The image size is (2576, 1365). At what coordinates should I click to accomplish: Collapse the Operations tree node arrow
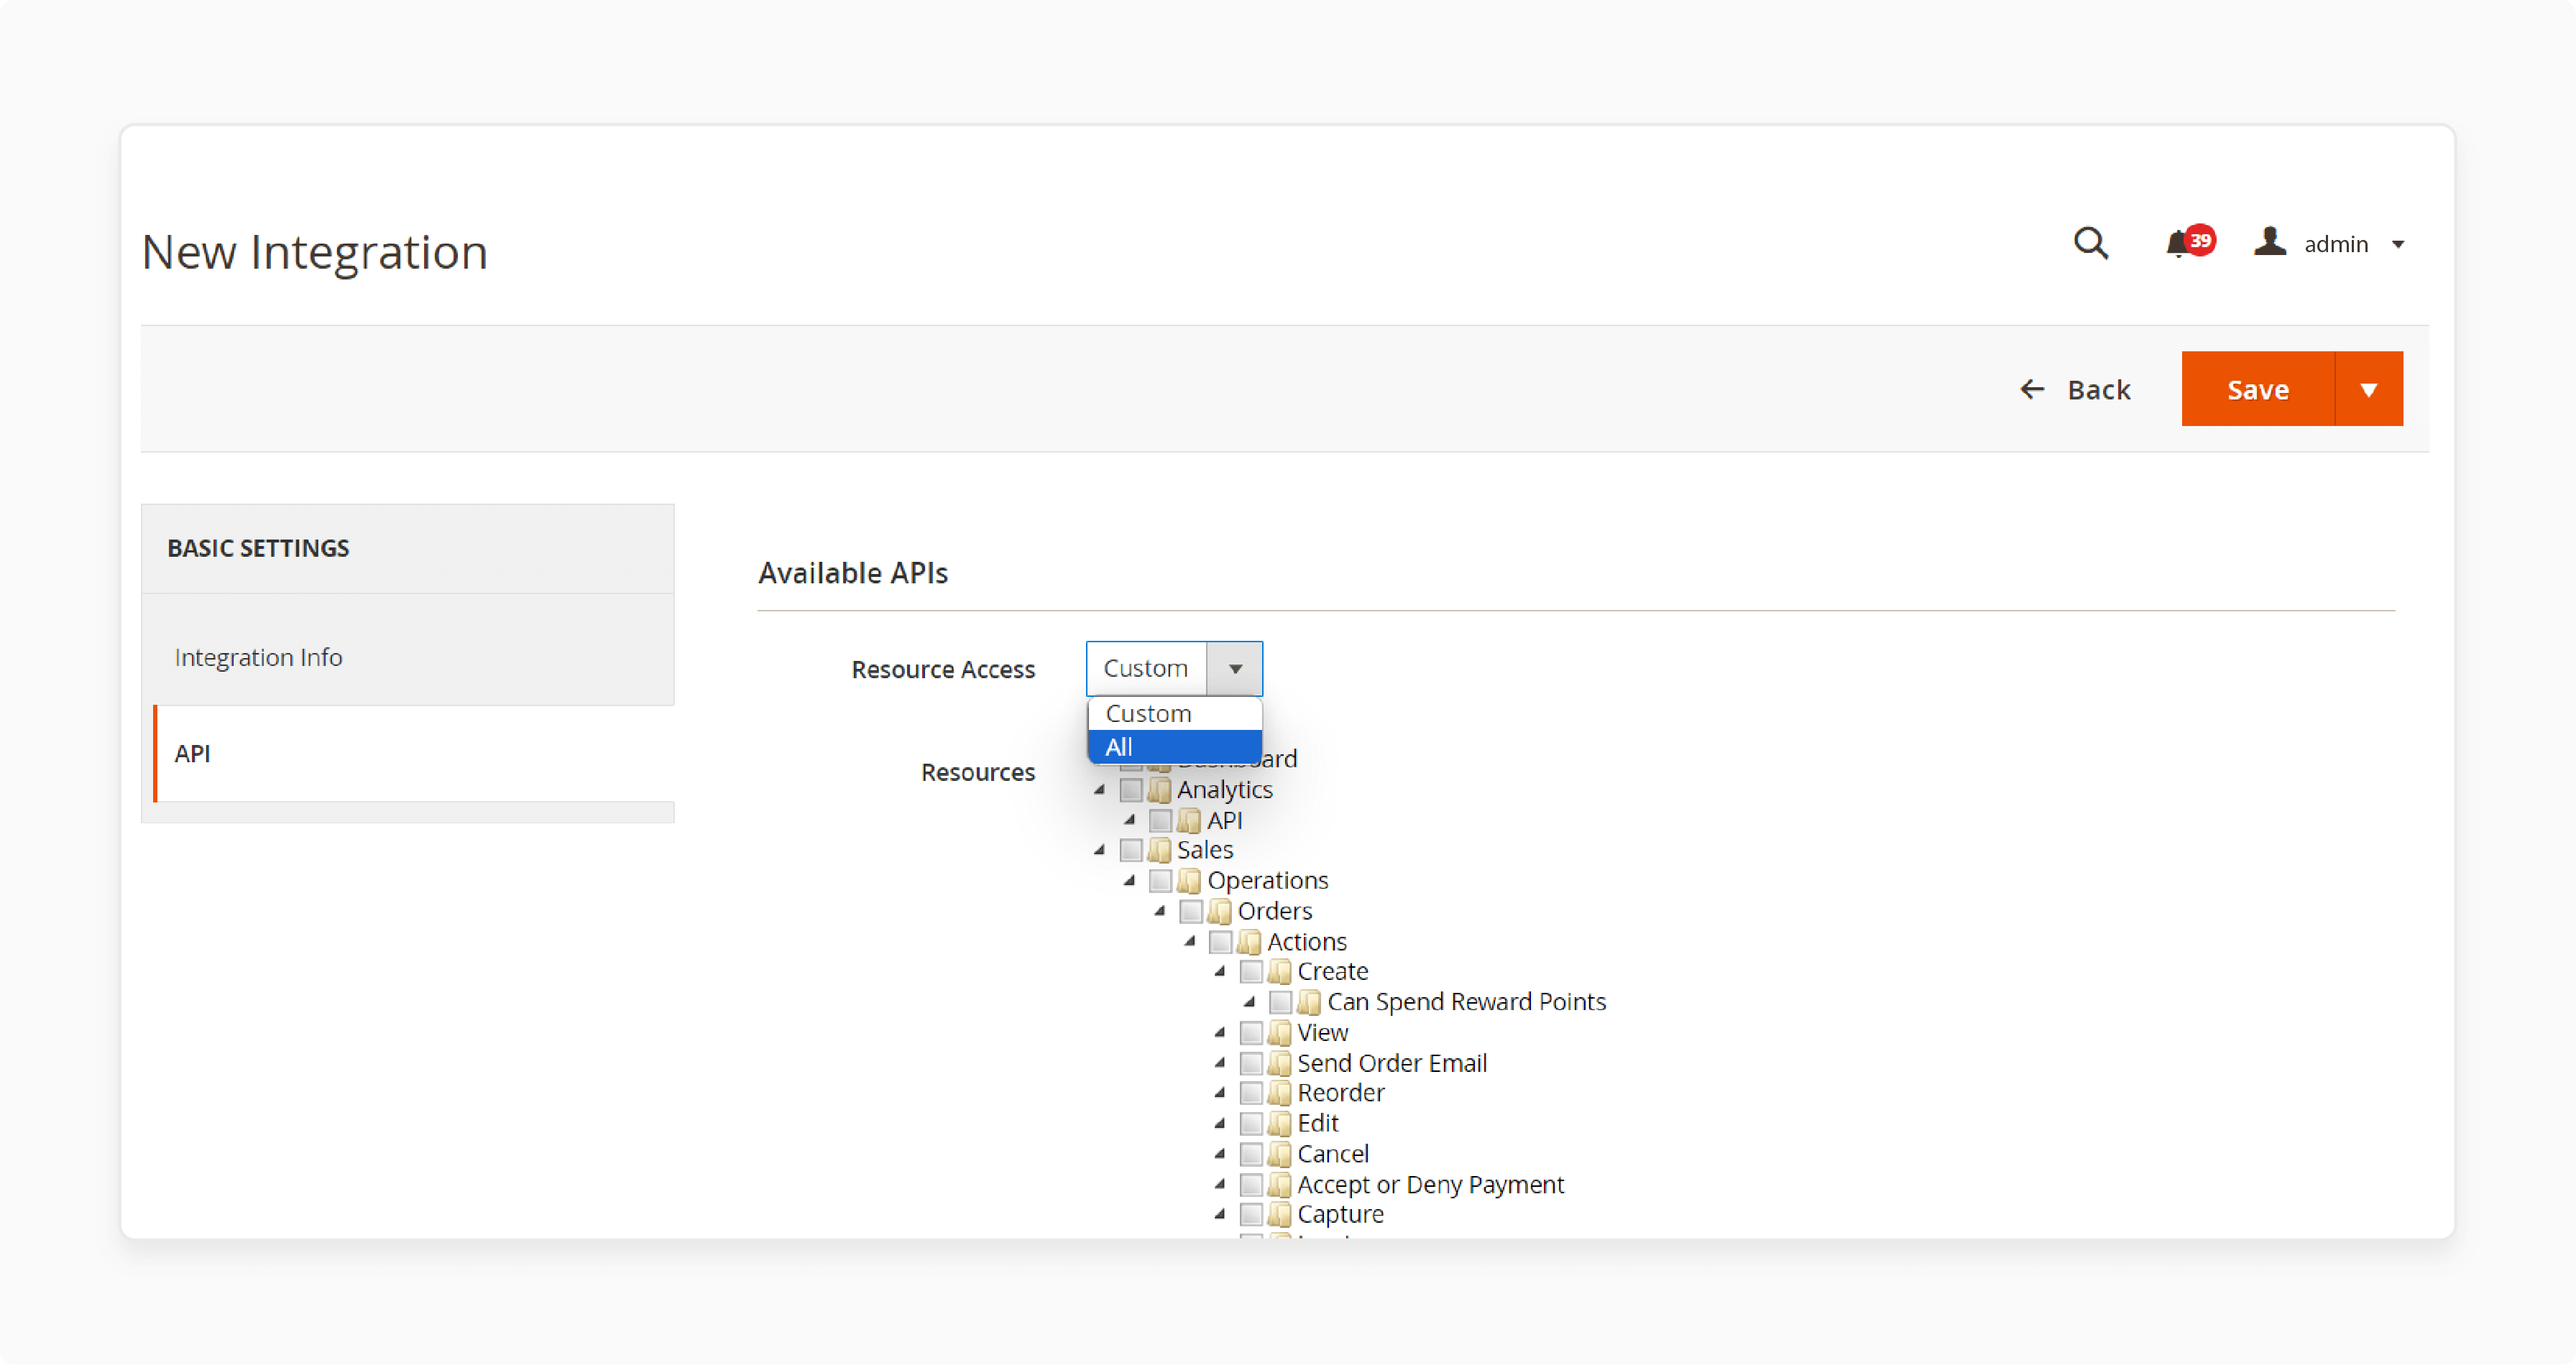coord(1130,882)
